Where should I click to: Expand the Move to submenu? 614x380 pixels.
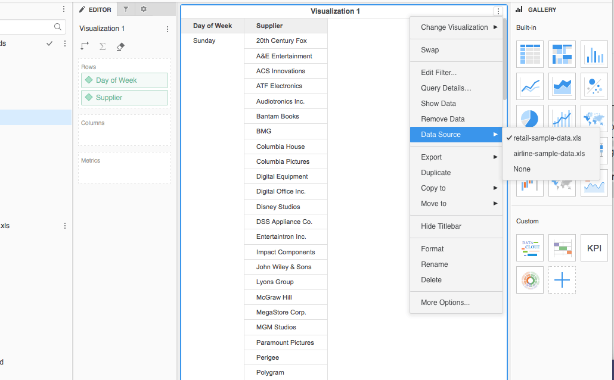point(456,204)
